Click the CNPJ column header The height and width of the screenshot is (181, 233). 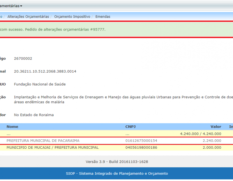(x=130, y=127)
